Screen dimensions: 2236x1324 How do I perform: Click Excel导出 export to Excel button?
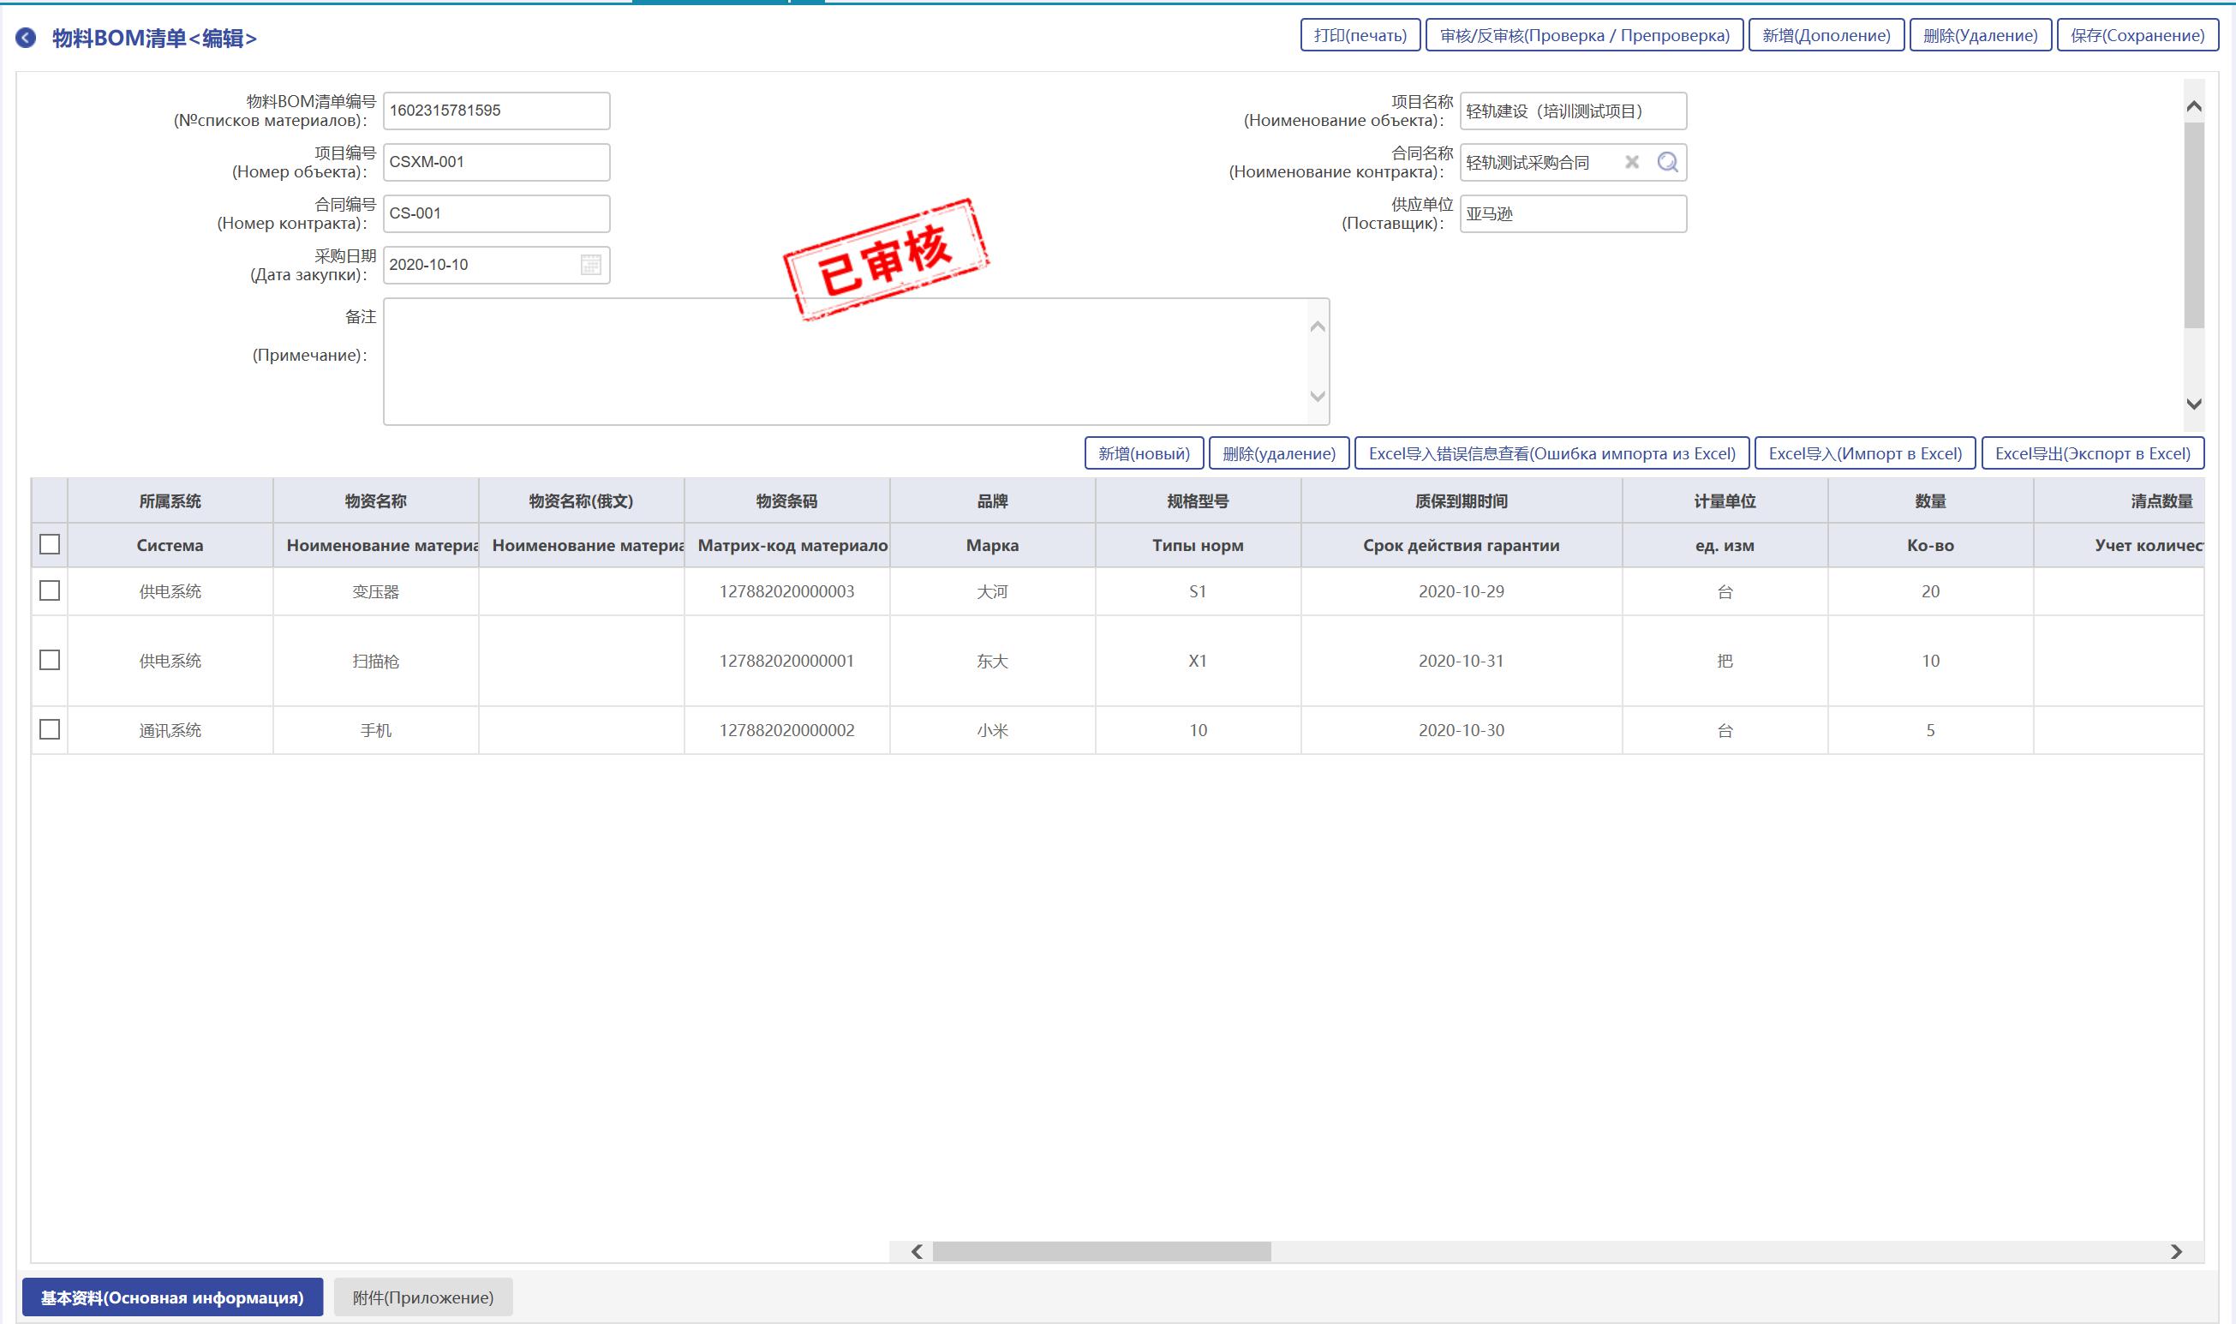point(2091,453)
